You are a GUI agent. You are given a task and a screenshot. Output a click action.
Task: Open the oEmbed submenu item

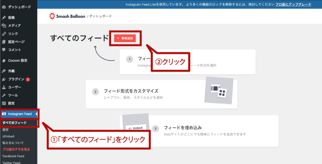pyautogui.click(x=8, y=136)
